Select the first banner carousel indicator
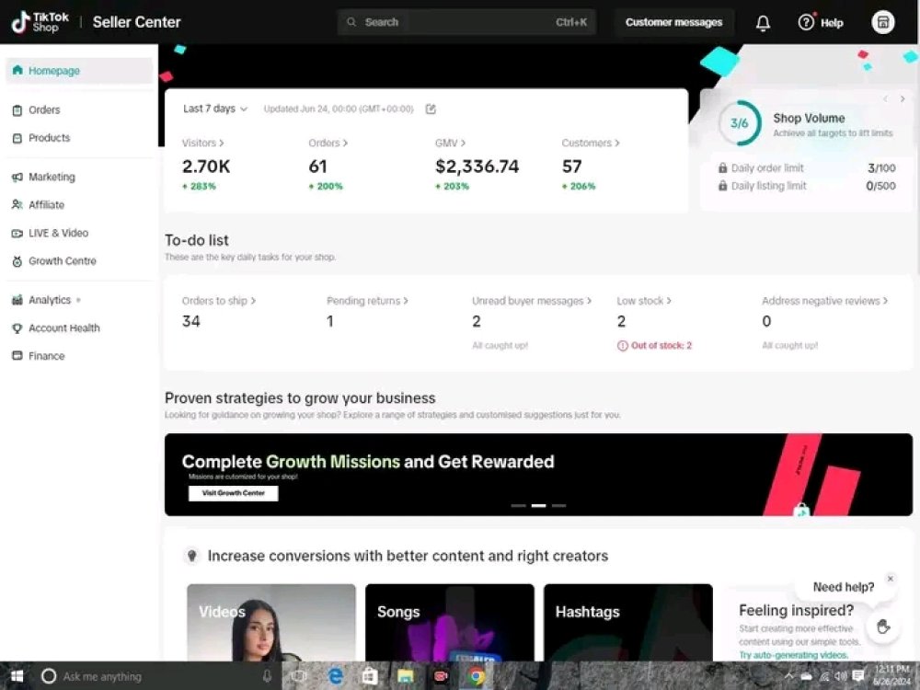The image size is (920, 690). (x=518, y=505)
